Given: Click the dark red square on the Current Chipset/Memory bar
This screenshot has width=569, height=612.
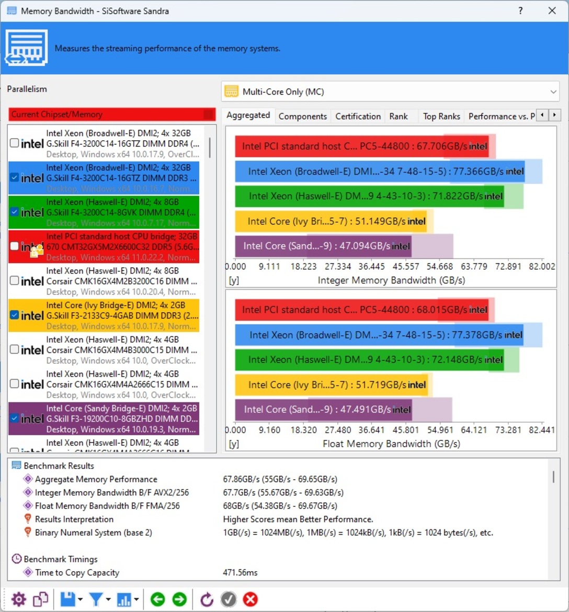Looking at the screenshot, I should coord(209,115).
